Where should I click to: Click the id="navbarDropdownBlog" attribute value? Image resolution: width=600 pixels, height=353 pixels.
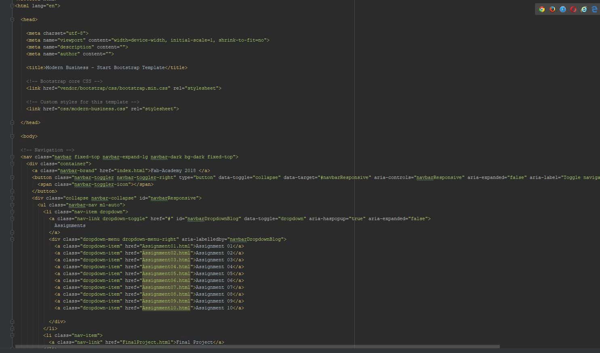[214, 219]
